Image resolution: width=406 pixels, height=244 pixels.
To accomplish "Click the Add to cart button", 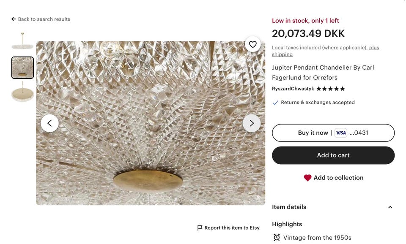I will coord(333,155).
